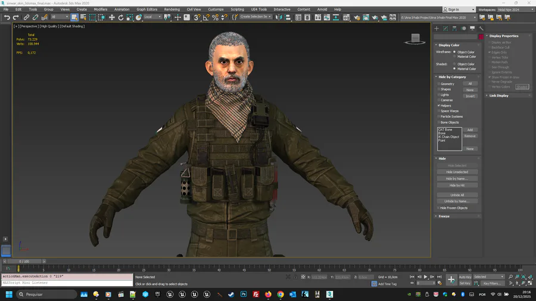
Task: Click the red object color swatch
Action: tap(481, 36)
